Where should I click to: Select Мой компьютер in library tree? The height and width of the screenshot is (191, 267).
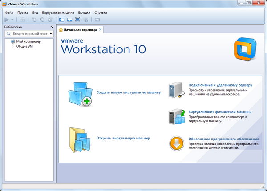point(28,41)
